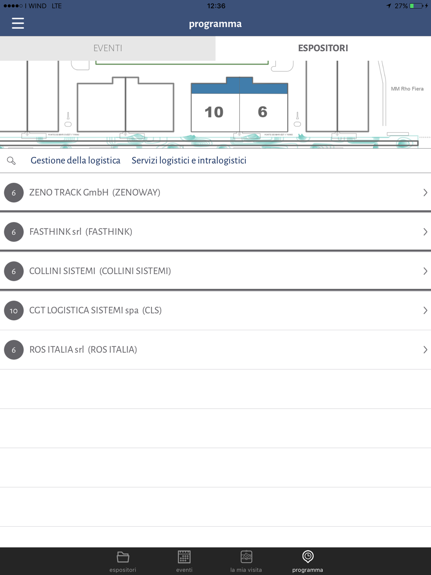The image size is (431, 575).
Task: Open the hamburger menu
Action: 18,23
